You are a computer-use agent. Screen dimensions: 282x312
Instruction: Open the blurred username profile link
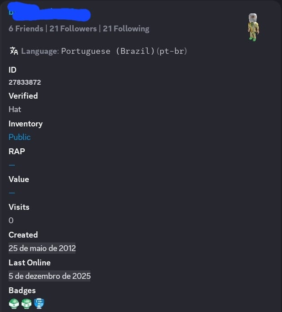[x=49, y=13]
